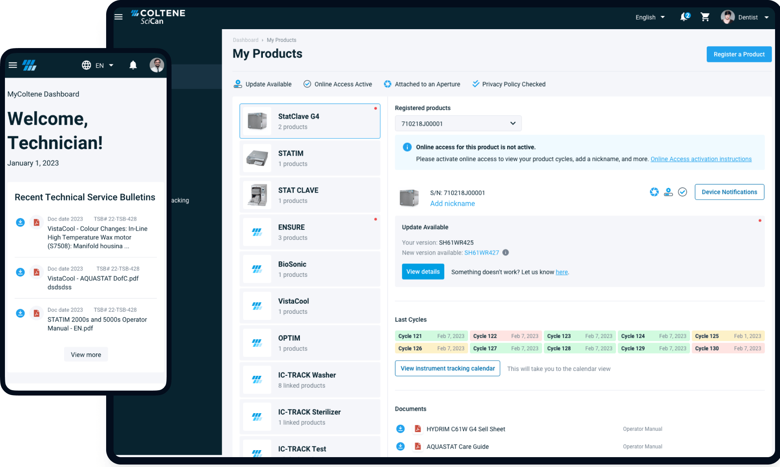780x467 pixels.
Task: Open AQUASTAT Care Guide document title
Action: [x=457, y=446]
